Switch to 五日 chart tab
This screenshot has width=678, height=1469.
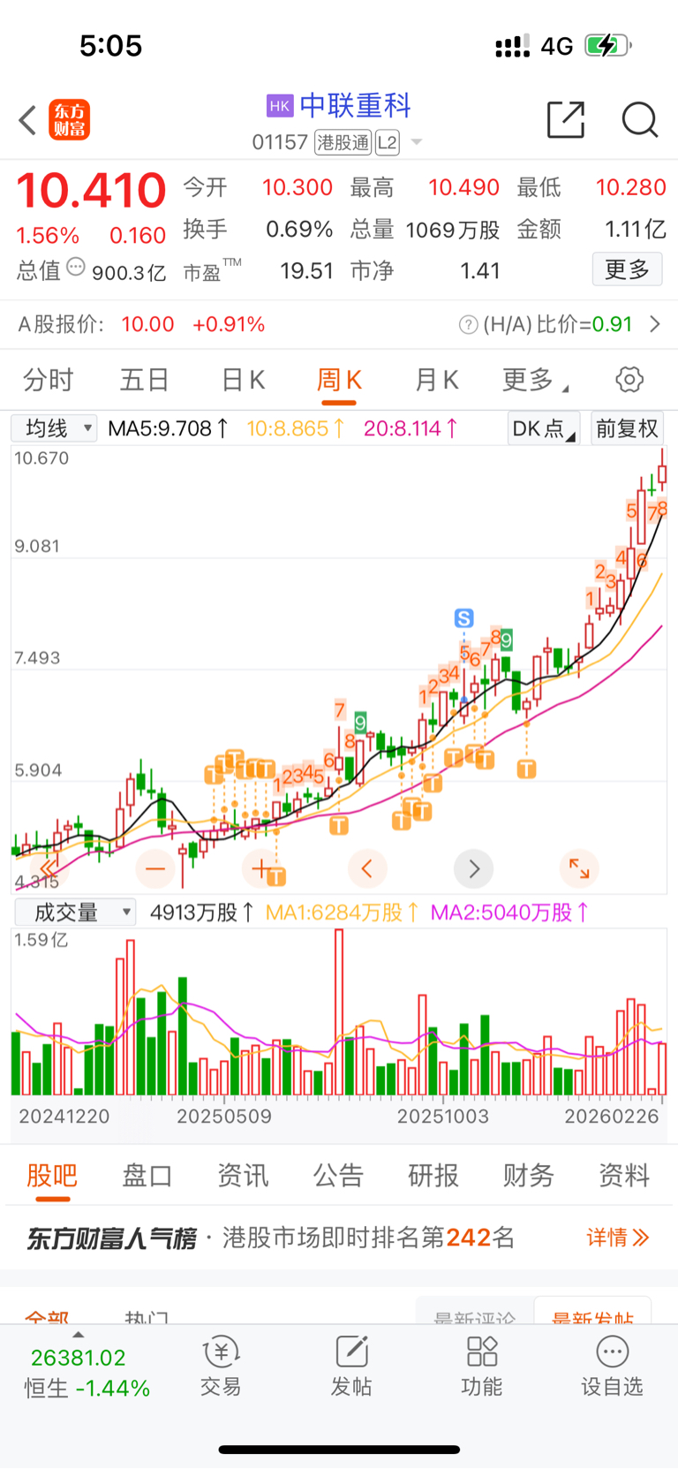[x=145, y=380]
